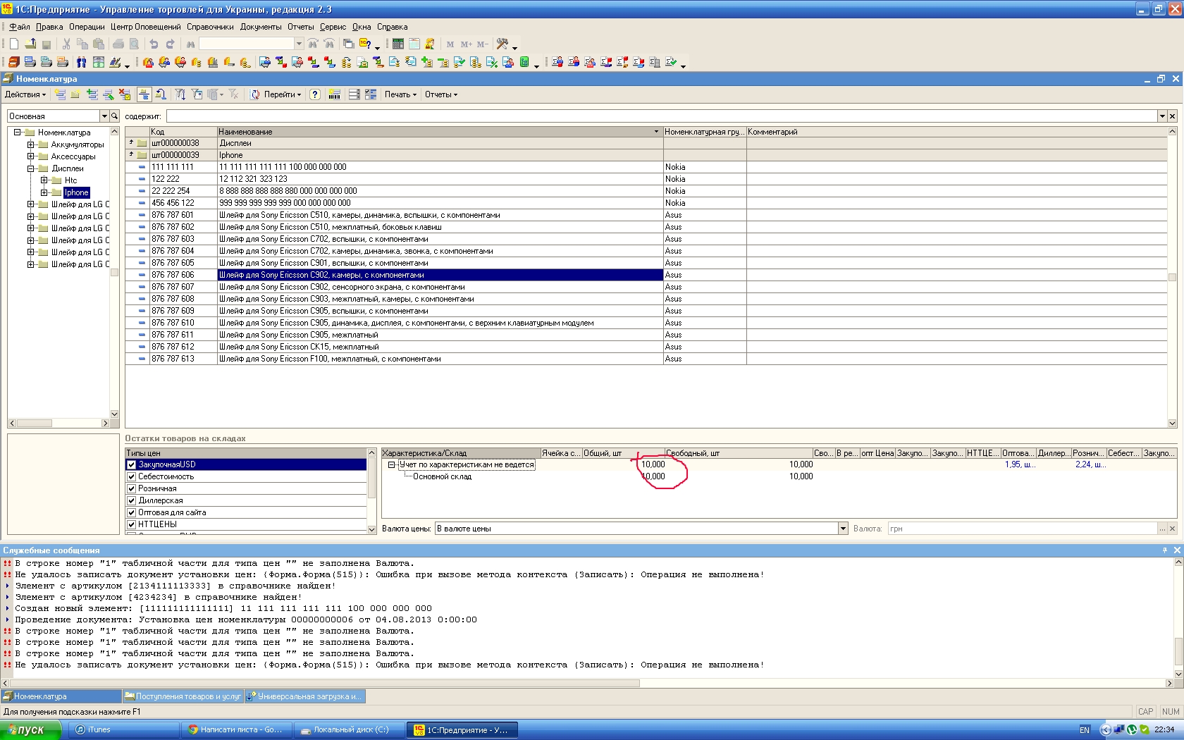The height and width of the screenshot is (740, 1184).
Task: Click the Undo arrow icon
Action: [x=154, y=44]
